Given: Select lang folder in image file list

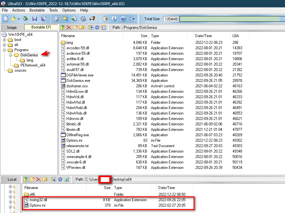Looking at the screenshot, I should pos(70,43).
